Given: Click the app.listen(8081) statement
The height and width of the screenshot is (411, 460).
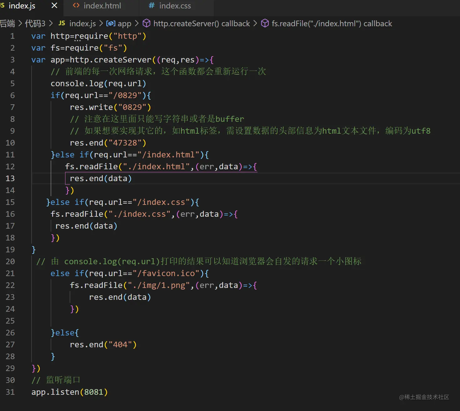Looking at the screenshot, I should click(x=70, y=392).
